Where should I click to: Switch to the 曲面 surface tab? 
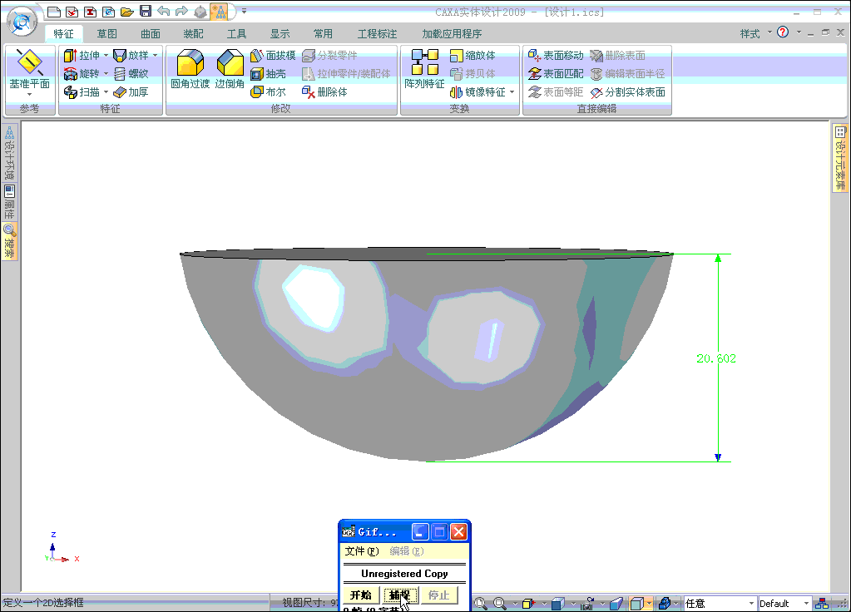151,33
